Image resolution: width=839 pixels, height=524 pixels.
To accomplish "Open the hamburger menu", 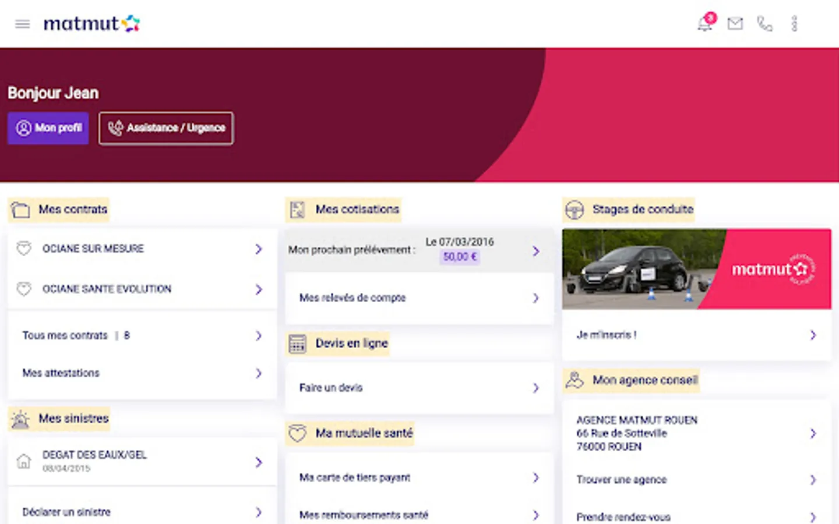I will point(22,24).
